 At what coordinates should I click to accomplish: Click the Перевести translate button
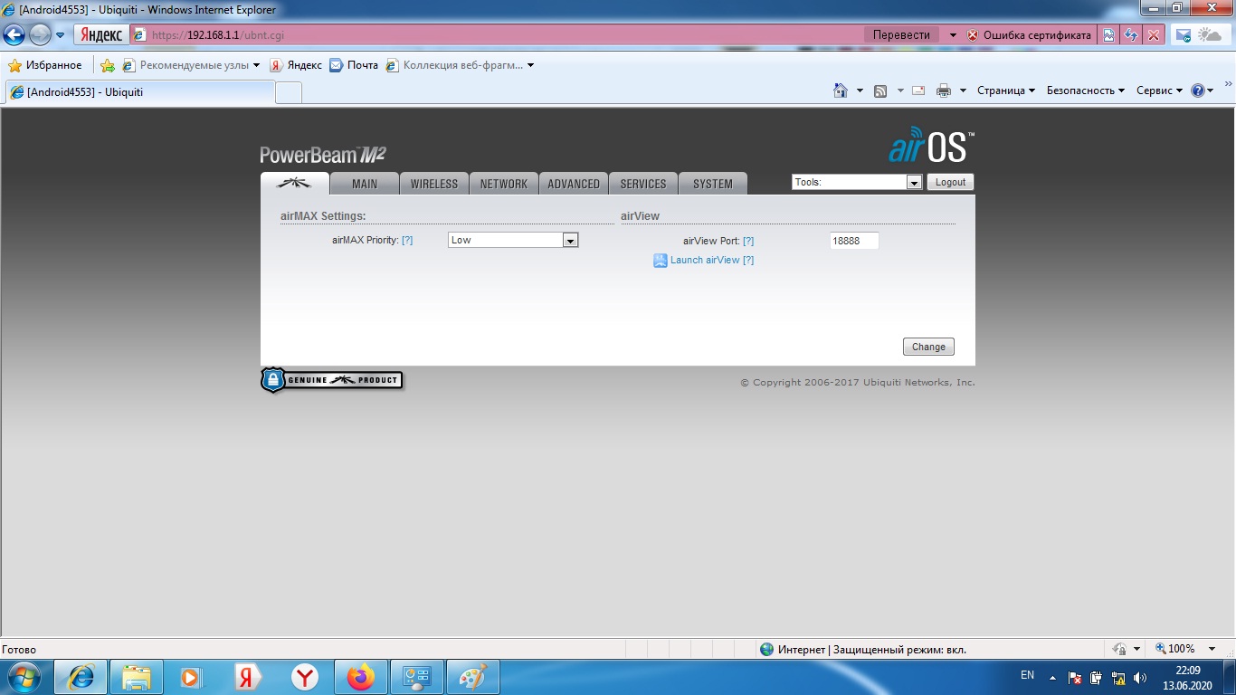click(x=901, y=34)
